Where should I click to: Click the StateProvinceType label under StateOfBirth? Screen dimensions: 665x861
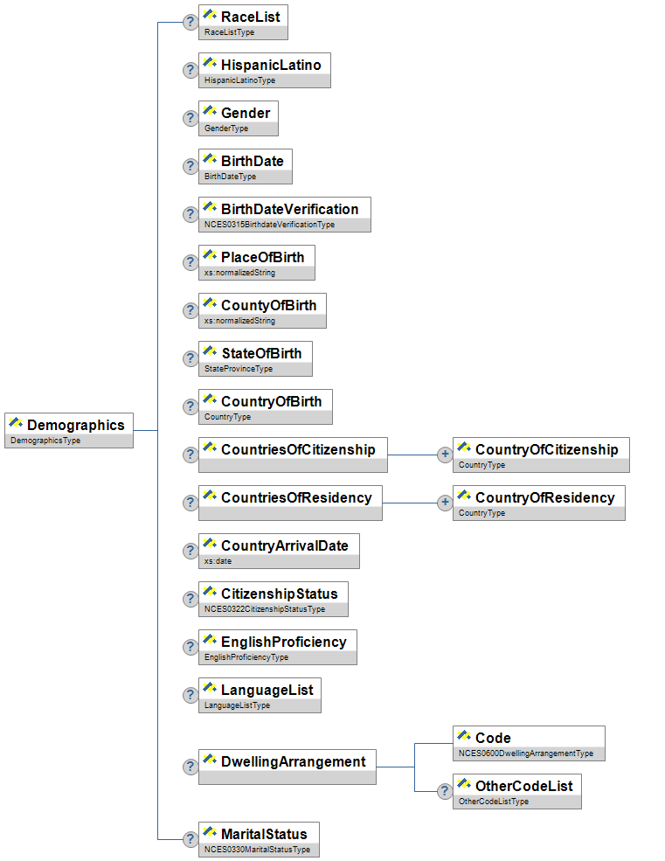(x=239, y=369)
